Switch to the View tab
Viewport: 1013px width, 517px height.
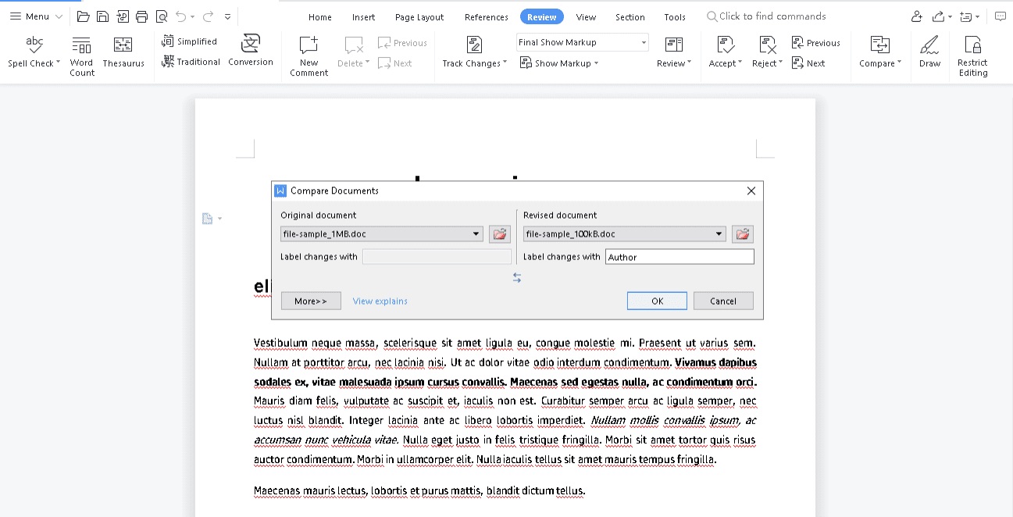point(586,17)
